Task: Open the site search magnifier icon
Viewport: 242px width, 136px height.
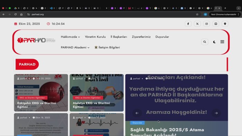Action: [x=205, y=42]
